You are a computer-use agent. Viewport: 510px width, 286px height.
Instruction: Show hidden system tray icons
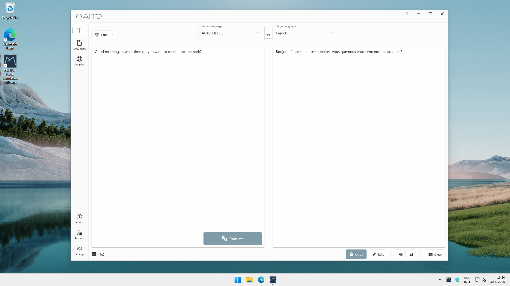440,280
